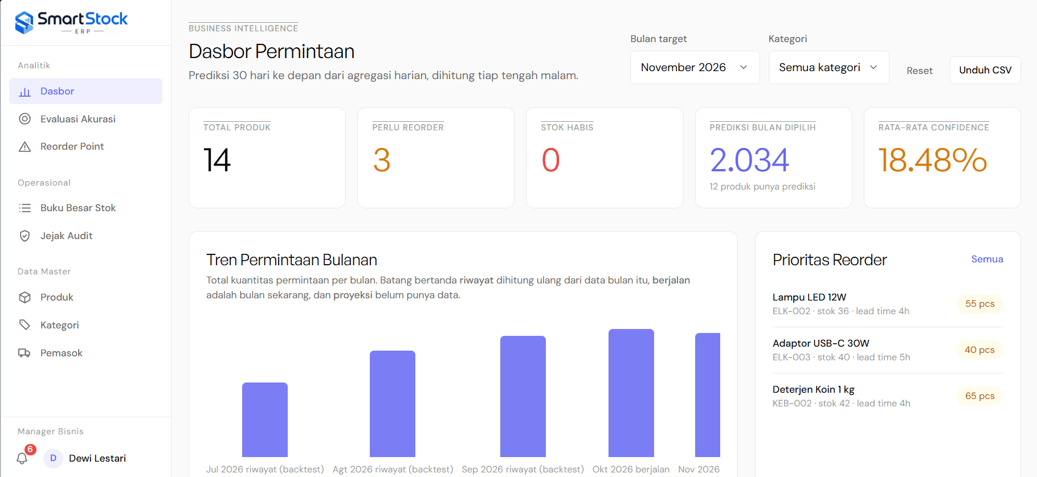1037x477 pixels.
Task: Select the Okt 2026 berjalan chart bar
Action: tap(631, 393)
